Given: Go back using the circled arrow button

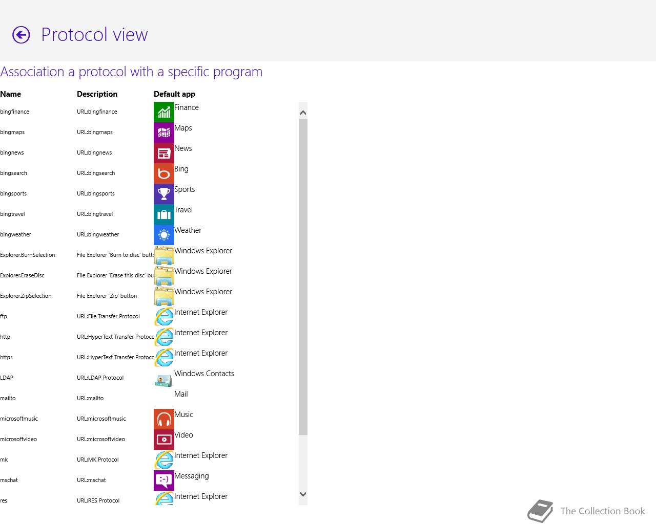Looking at the screenshot, I should (21, 35).
